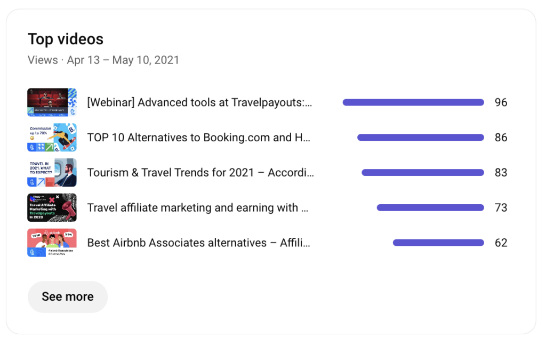Click the Views date range subtitle
The image size is (546, 346).
coord(103,60)
